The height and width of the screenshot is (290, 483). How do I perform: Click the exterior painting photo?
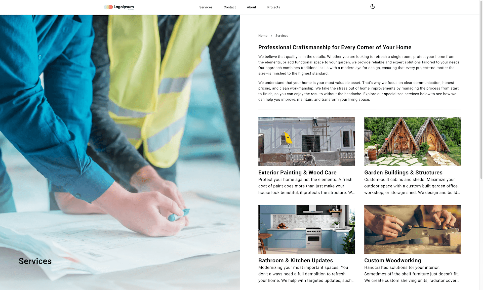[x=306, y=142]
